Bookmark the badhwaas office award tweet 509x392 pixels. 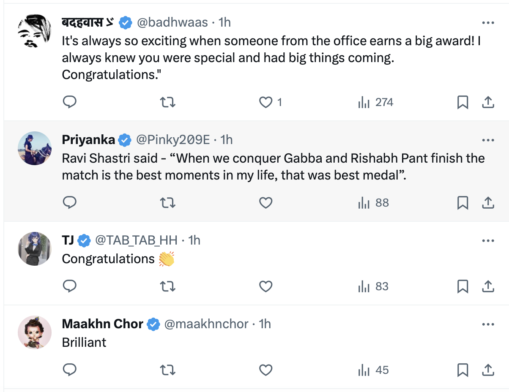[462, 102]
